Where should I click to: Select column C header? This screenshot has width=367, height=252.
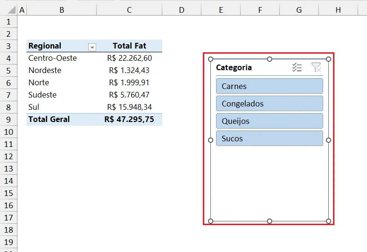(129, 10)
